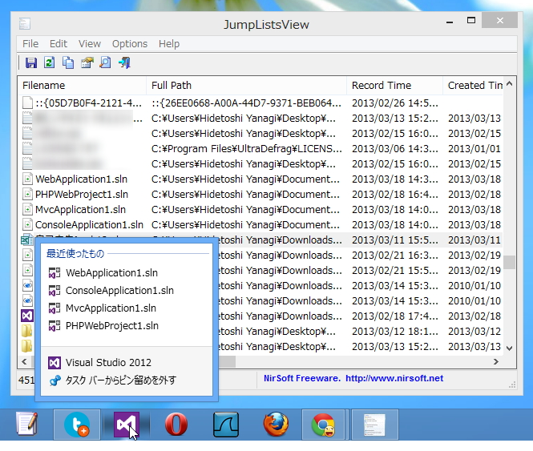Click the Refresh toolbar icon
This screenshot has height=451, width=533.
49,62
